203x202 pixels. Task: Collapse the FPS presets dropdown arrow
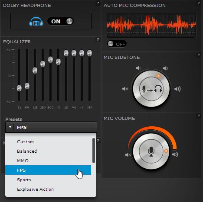[x=10, y=127]
